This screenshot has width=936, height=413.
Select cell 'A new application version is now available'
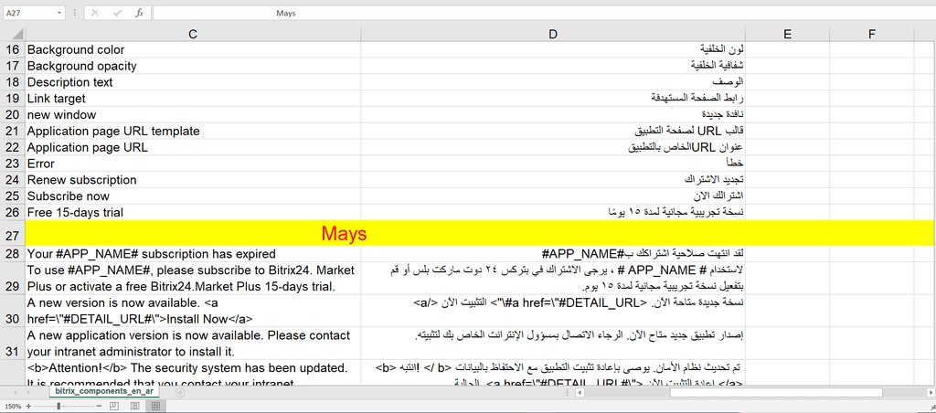click(193, 344)
